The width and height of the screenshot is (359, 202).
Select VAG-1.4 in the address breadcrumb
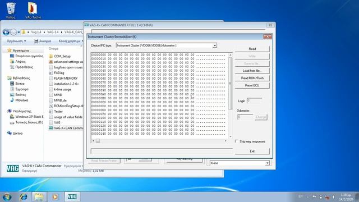pyautogui.click(x=53, y=32)
